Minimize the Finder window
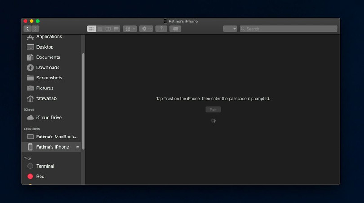 tap(31, 22)
